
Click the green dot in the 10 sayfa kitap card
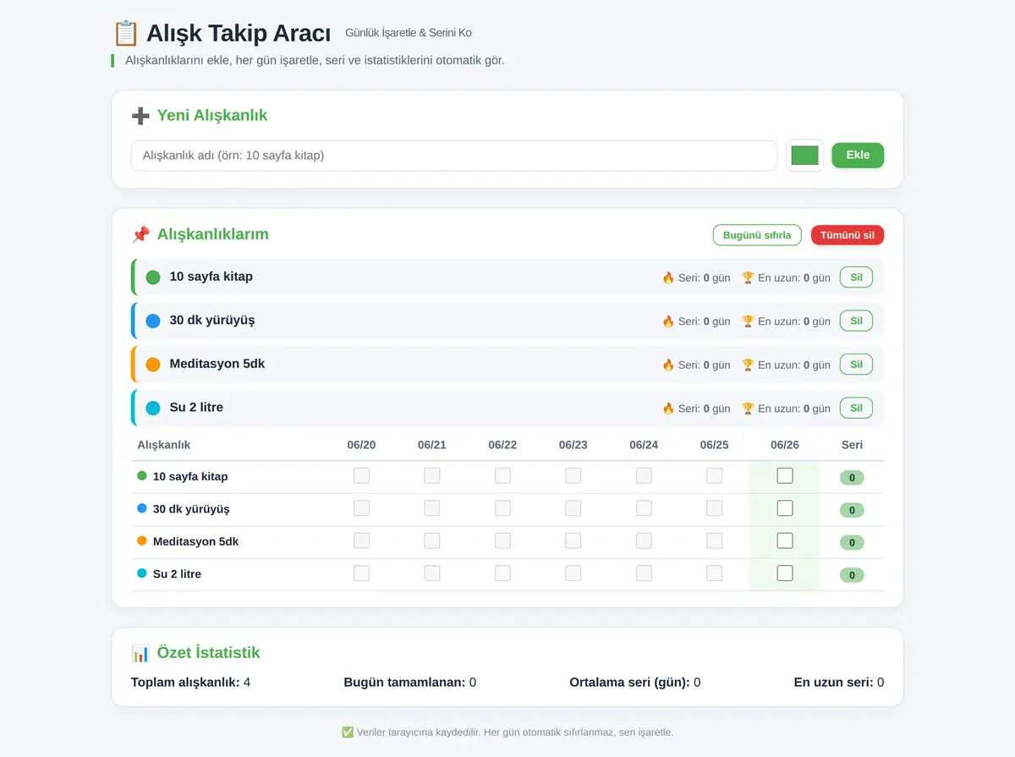click(x=153, y=277)
